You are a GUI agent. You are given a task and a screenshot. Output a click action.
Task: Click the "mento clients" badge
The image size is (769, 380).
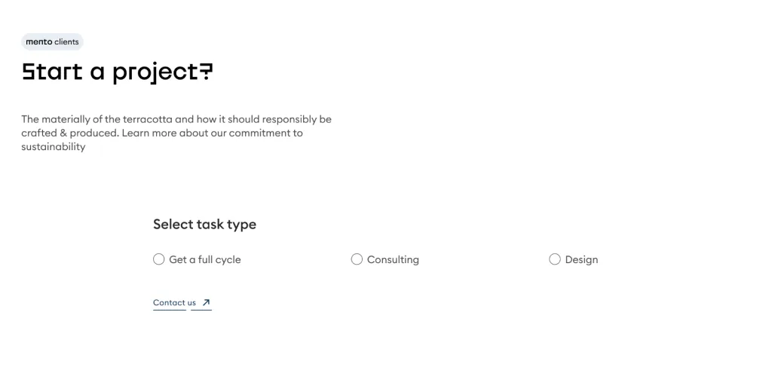(x=53, y=41)
